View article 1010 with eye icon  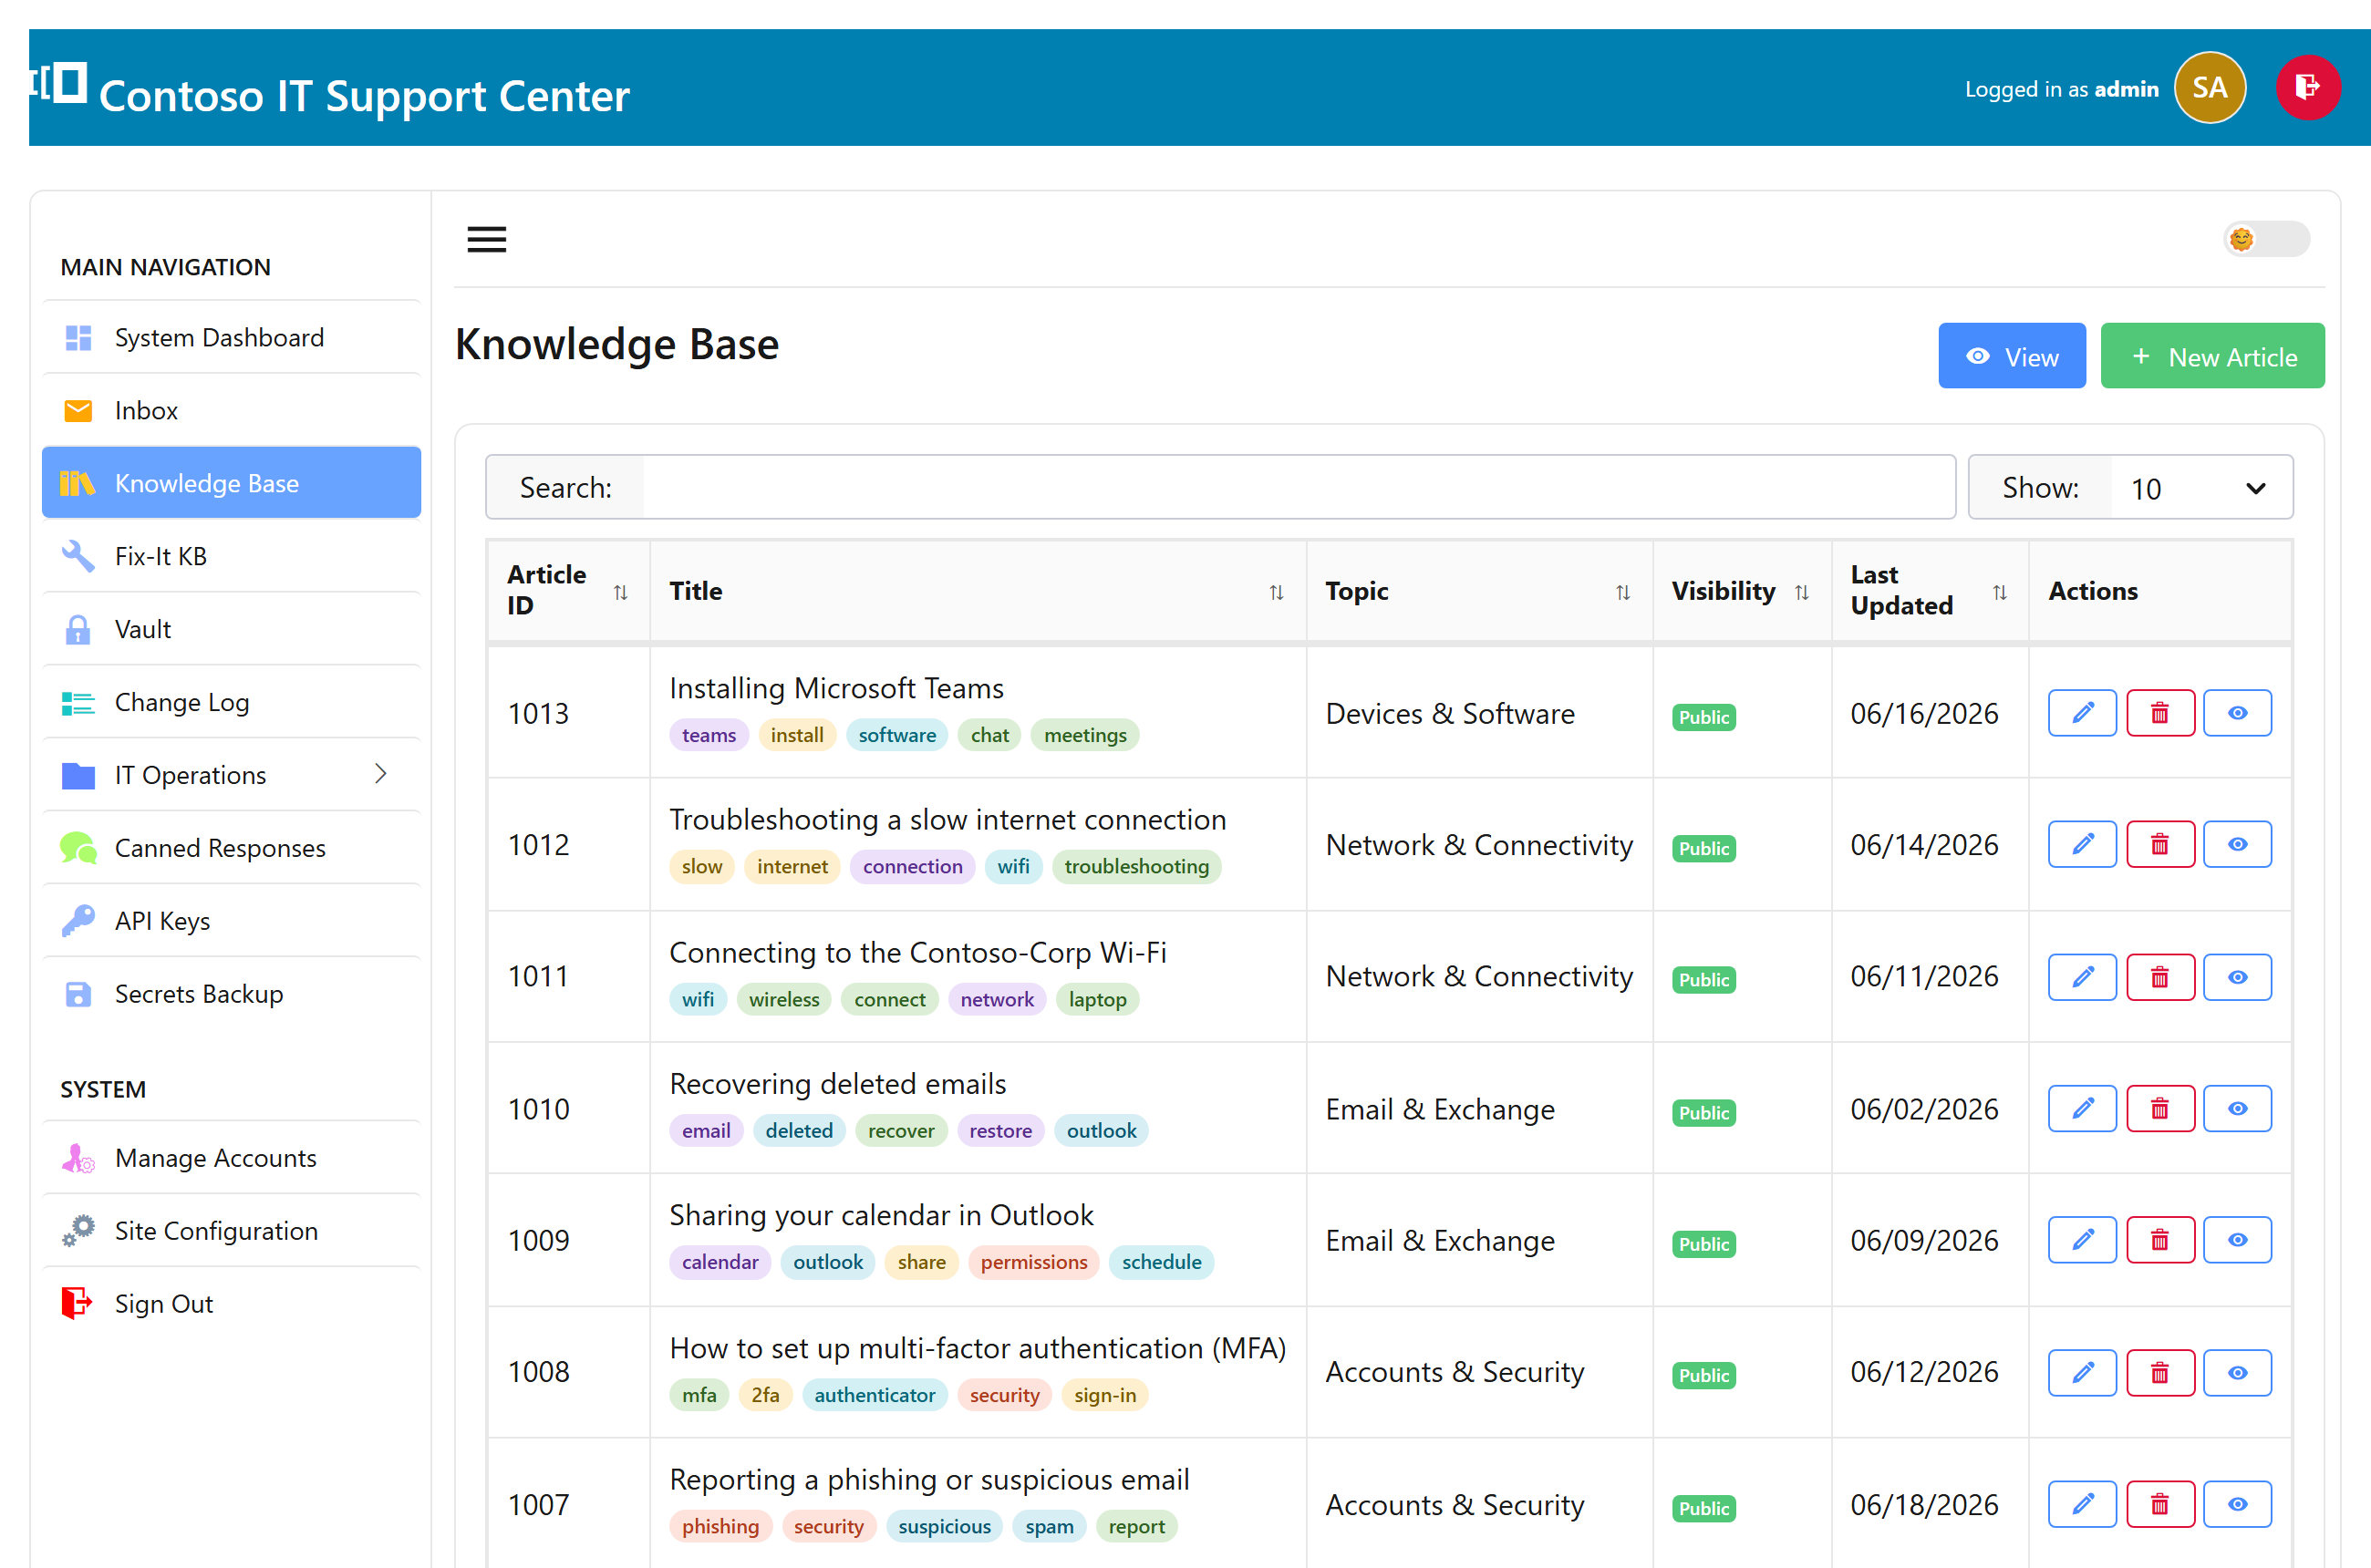(2237, 1109)
